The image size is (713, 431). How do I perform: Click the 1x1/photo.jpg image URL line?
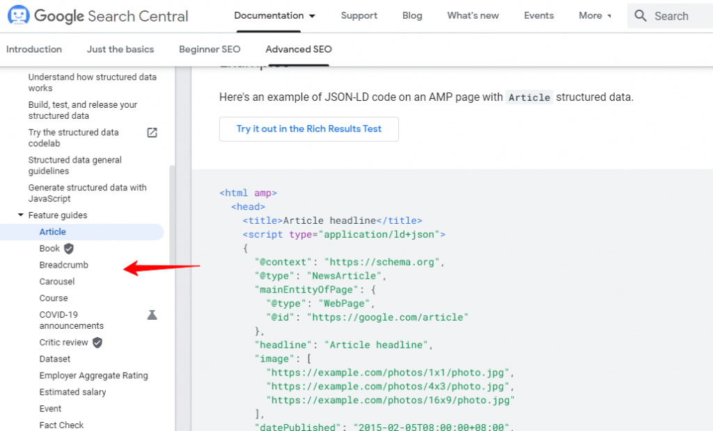point(390,373)
